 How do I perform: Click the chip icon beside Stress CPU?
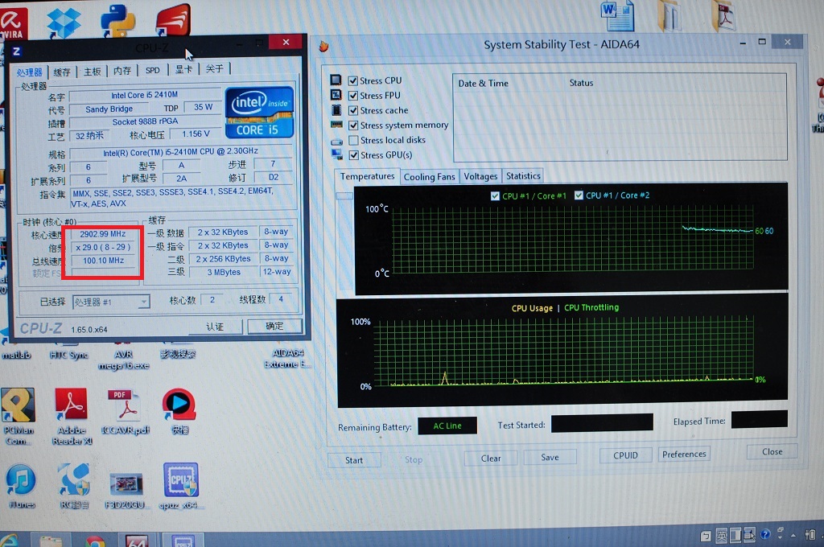coord(336,80)
